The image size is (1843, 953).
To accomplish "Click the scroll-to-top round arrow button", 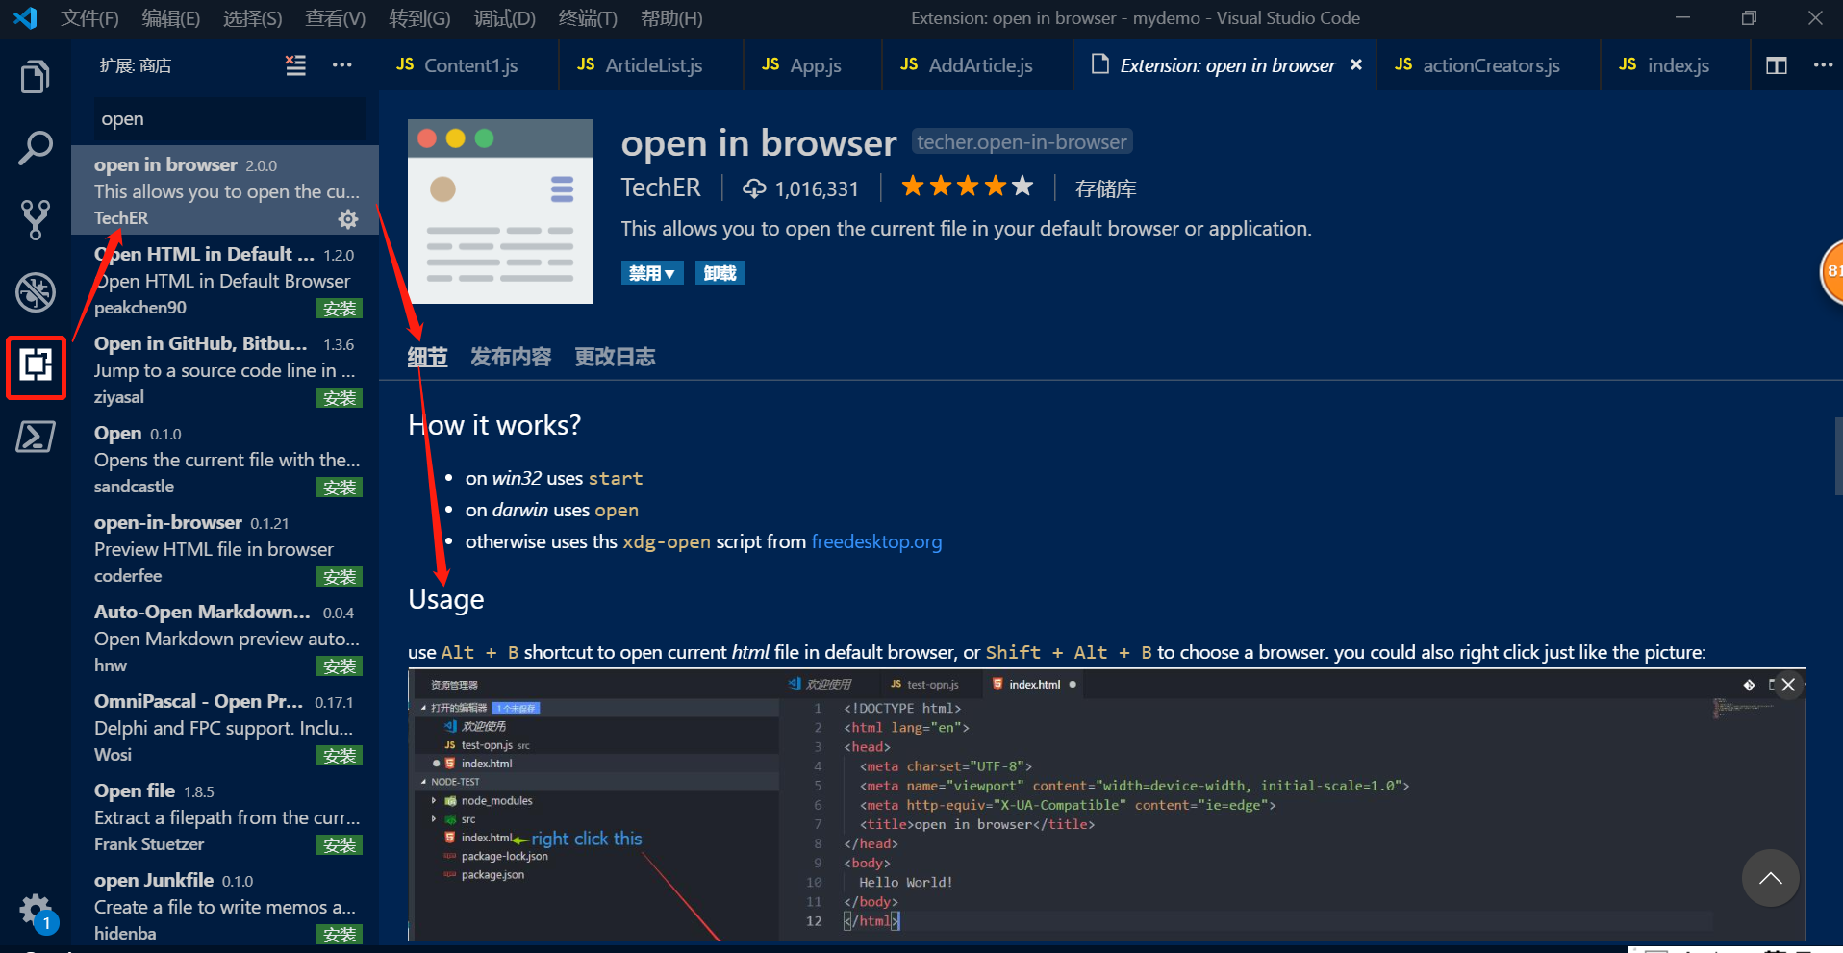I will point(1770,878).
